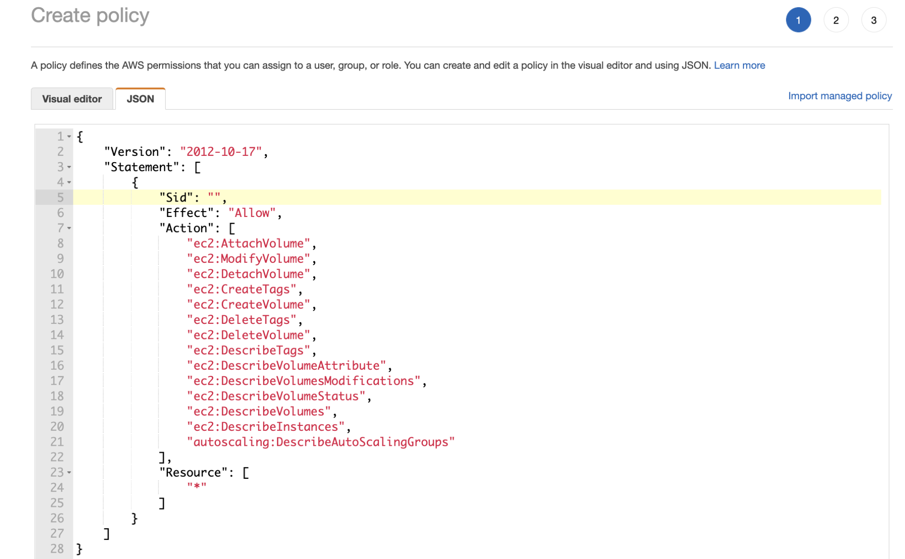Click "ec2:CreateVolume" action text
Image resolution: width=905 pixels, height=559 pixels.
point(249,304)
